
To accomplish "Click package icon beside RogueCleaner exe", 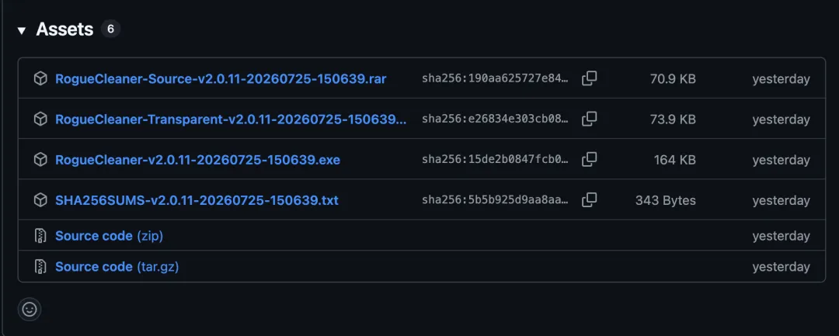I will pyautogui.click(x=40, y=160).
